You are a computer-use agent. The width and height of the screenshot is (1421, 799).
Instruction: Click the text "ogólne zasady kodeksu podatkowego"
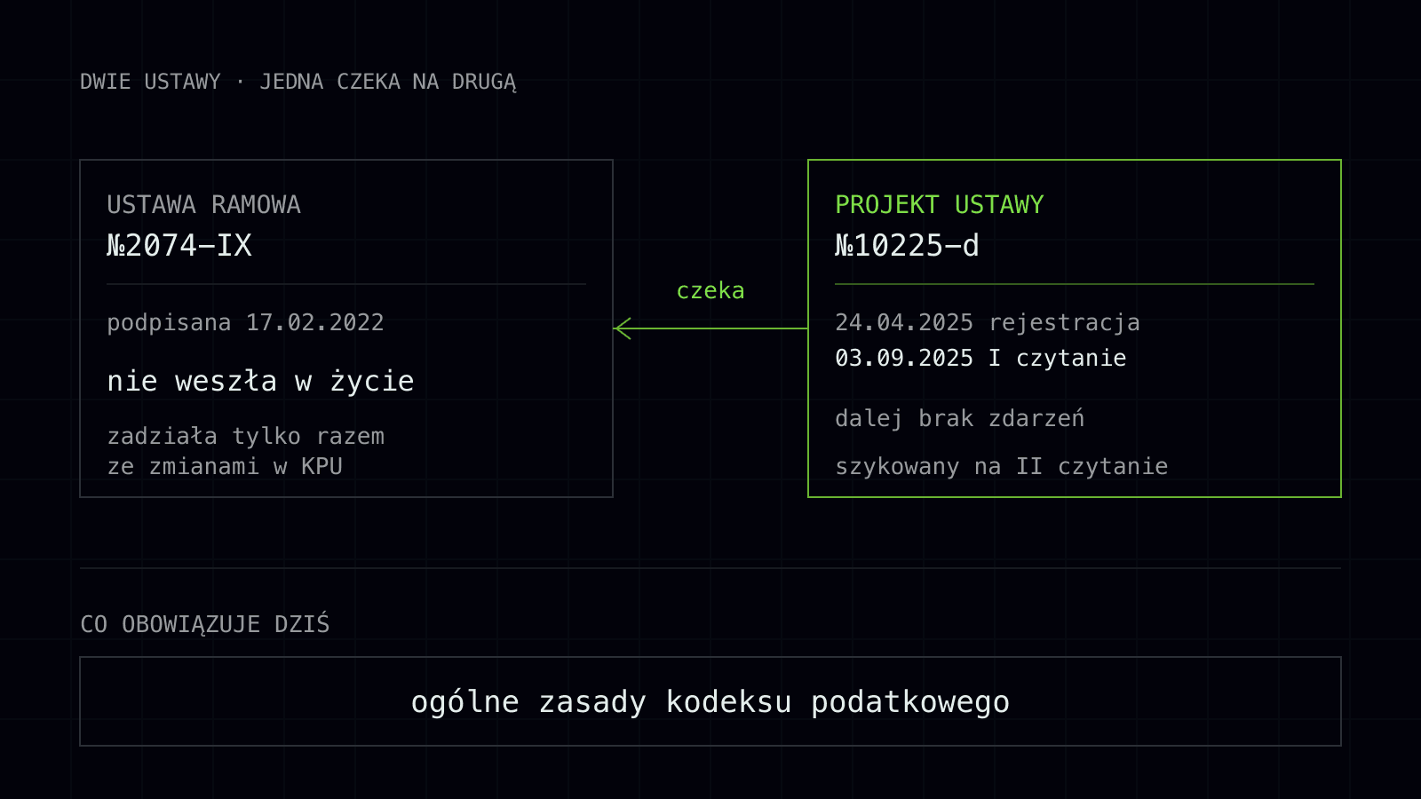pyautogui.click(x=710, y=702)
